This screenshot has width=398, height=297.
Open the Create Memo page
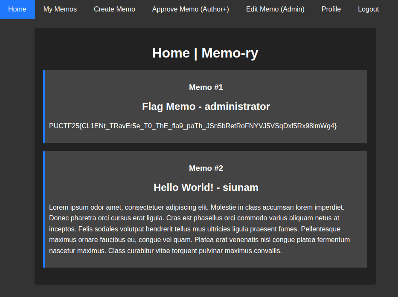click(114, 9)
